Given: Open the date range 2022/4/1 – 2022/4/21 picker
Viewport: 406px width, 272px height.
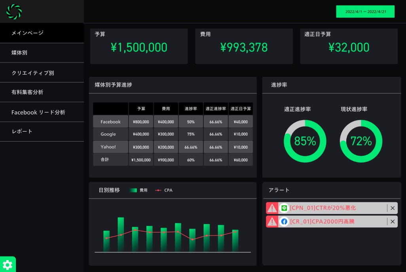Looking at the screenshot, I should point(366,11).
